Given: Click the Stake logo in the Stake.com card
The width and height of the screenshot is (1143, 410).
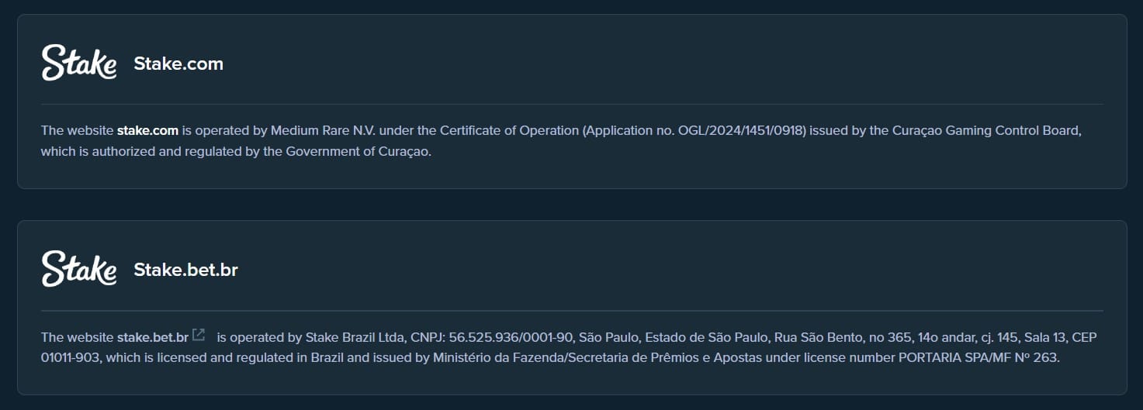Looking at the screenshot, I should click(x=79, y=63).
